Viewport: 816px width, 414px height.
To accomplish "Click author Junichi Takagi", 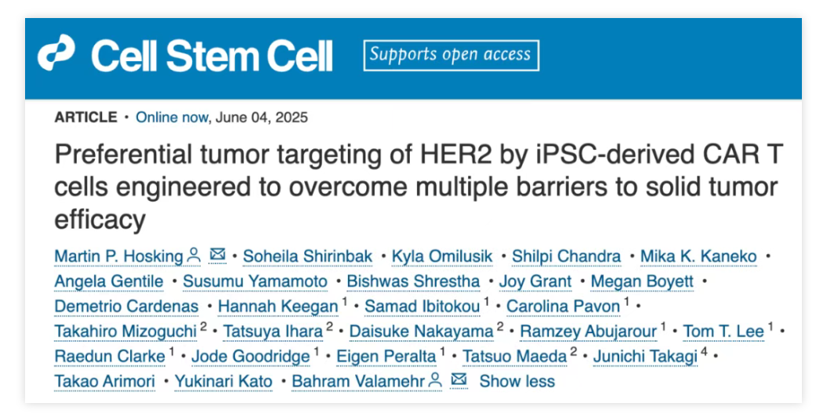I will tap(645, 356).
